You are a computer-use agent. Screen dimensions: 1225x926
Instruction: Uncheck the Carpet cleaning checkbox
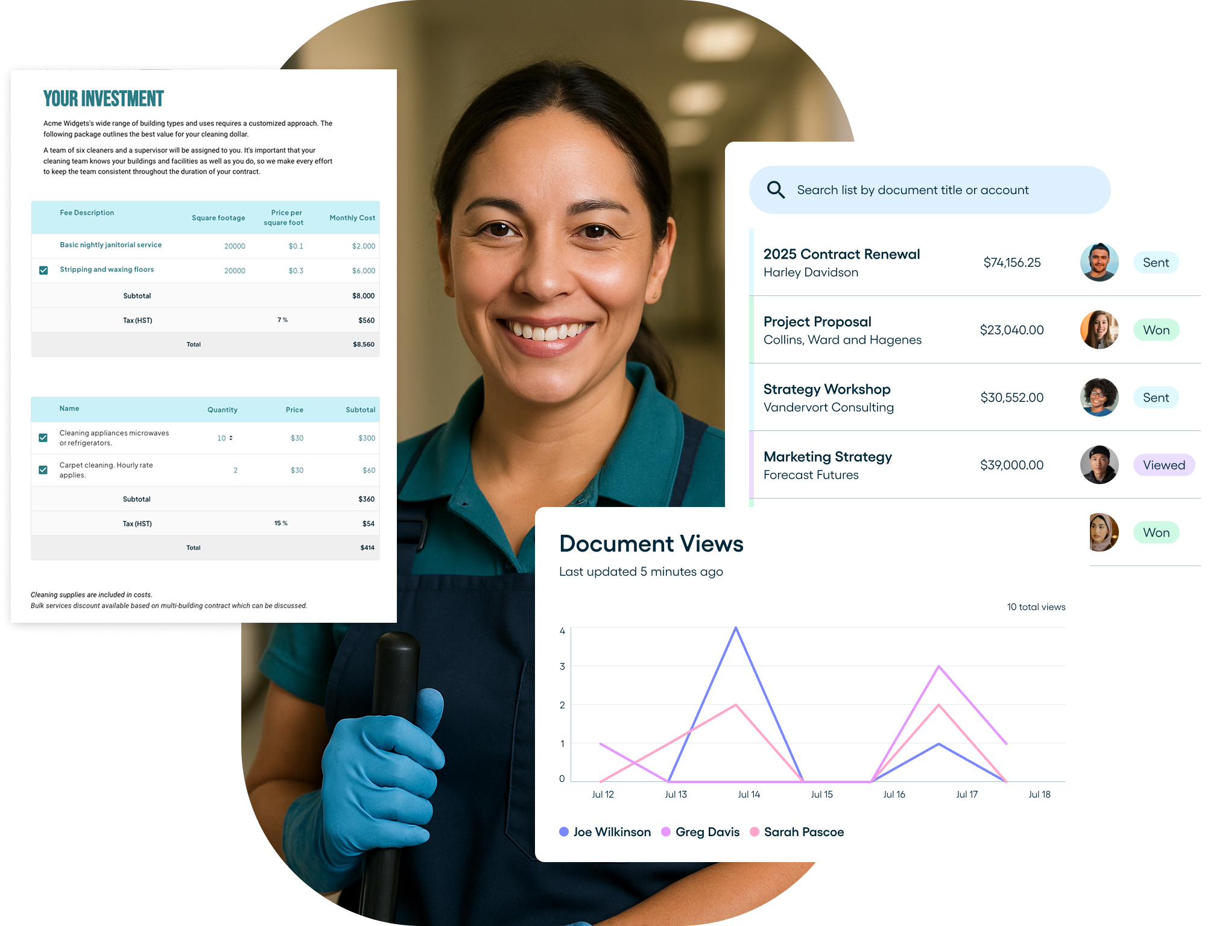[43, 470]
